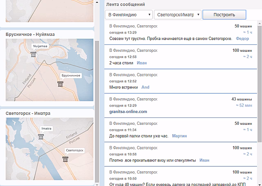This screenshot has width=262, height=186.
Task: Open the granitsa-online.com link
Action: [x=128, y=112]
